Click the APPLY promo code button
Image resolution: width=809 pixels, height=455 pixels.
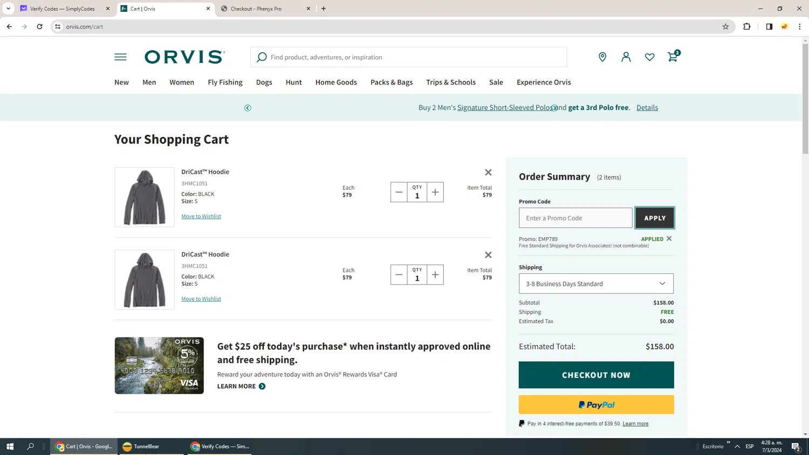point(655,218)
